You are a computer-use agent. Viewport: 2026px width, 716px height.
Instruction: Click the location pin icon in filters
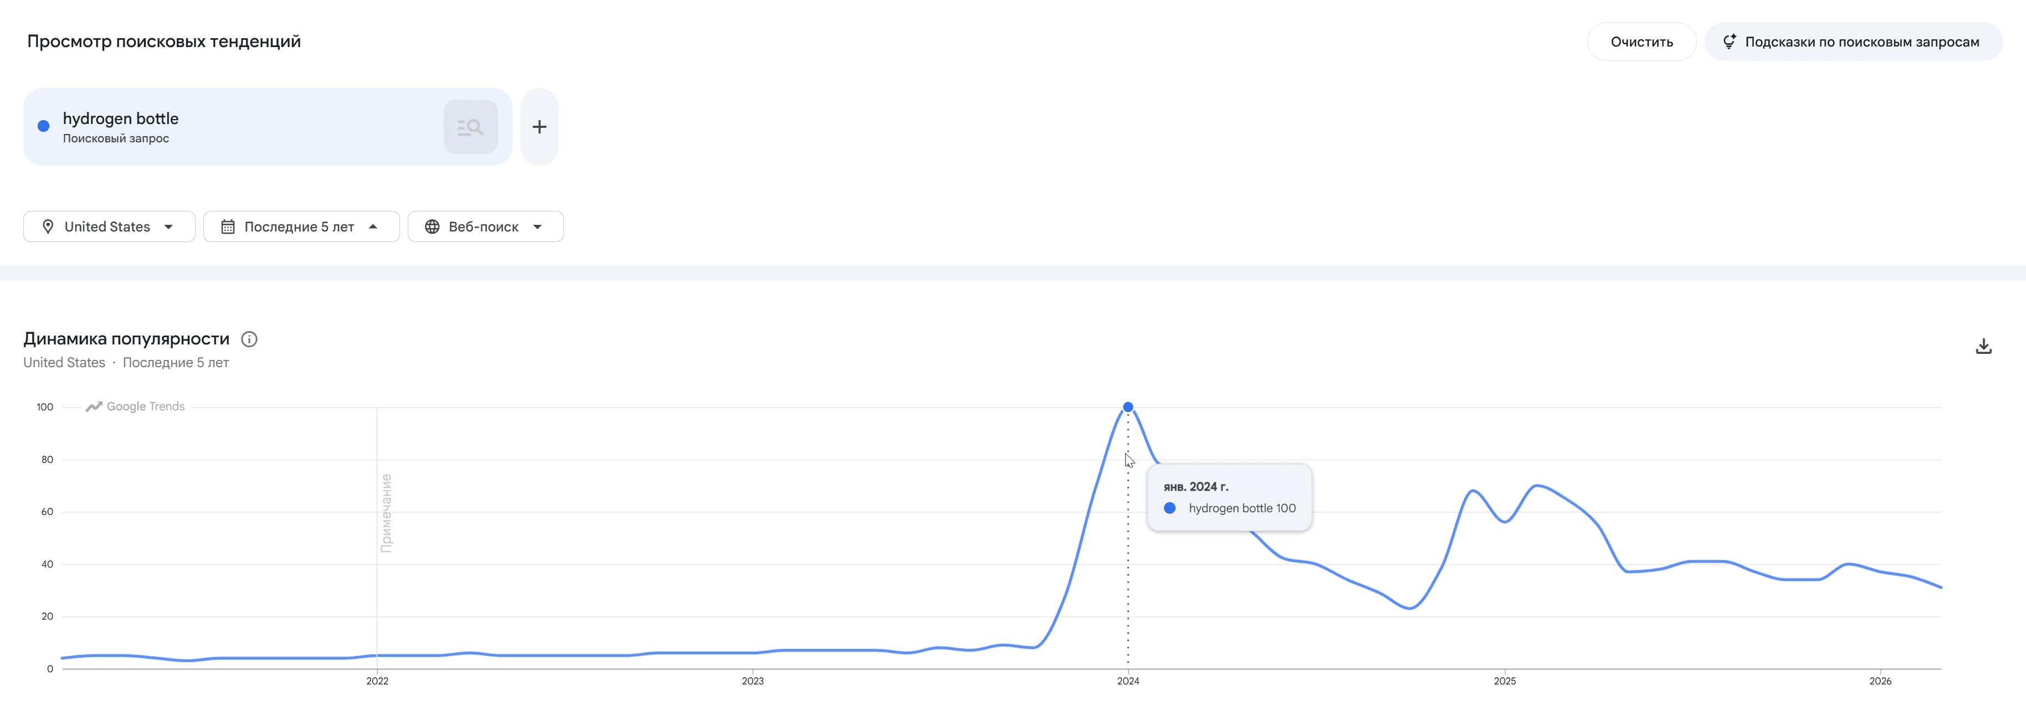click(49, 226)
